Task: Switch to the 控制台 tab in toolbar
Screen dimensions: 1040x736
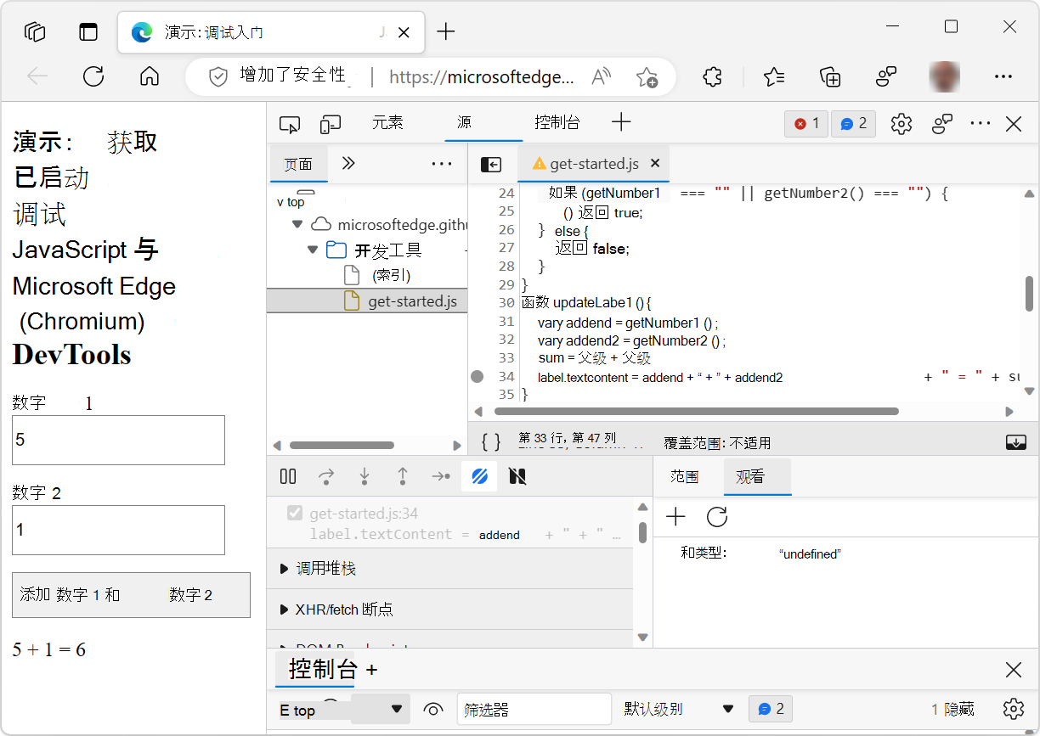Action: pos(557,122)
